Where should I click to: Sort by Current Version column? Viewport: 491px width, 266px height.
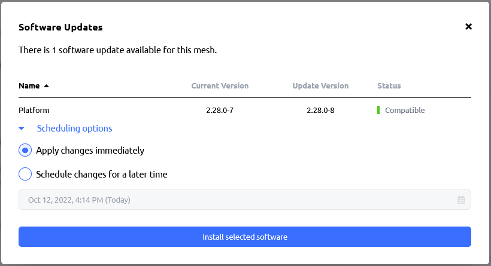point(220,85)
